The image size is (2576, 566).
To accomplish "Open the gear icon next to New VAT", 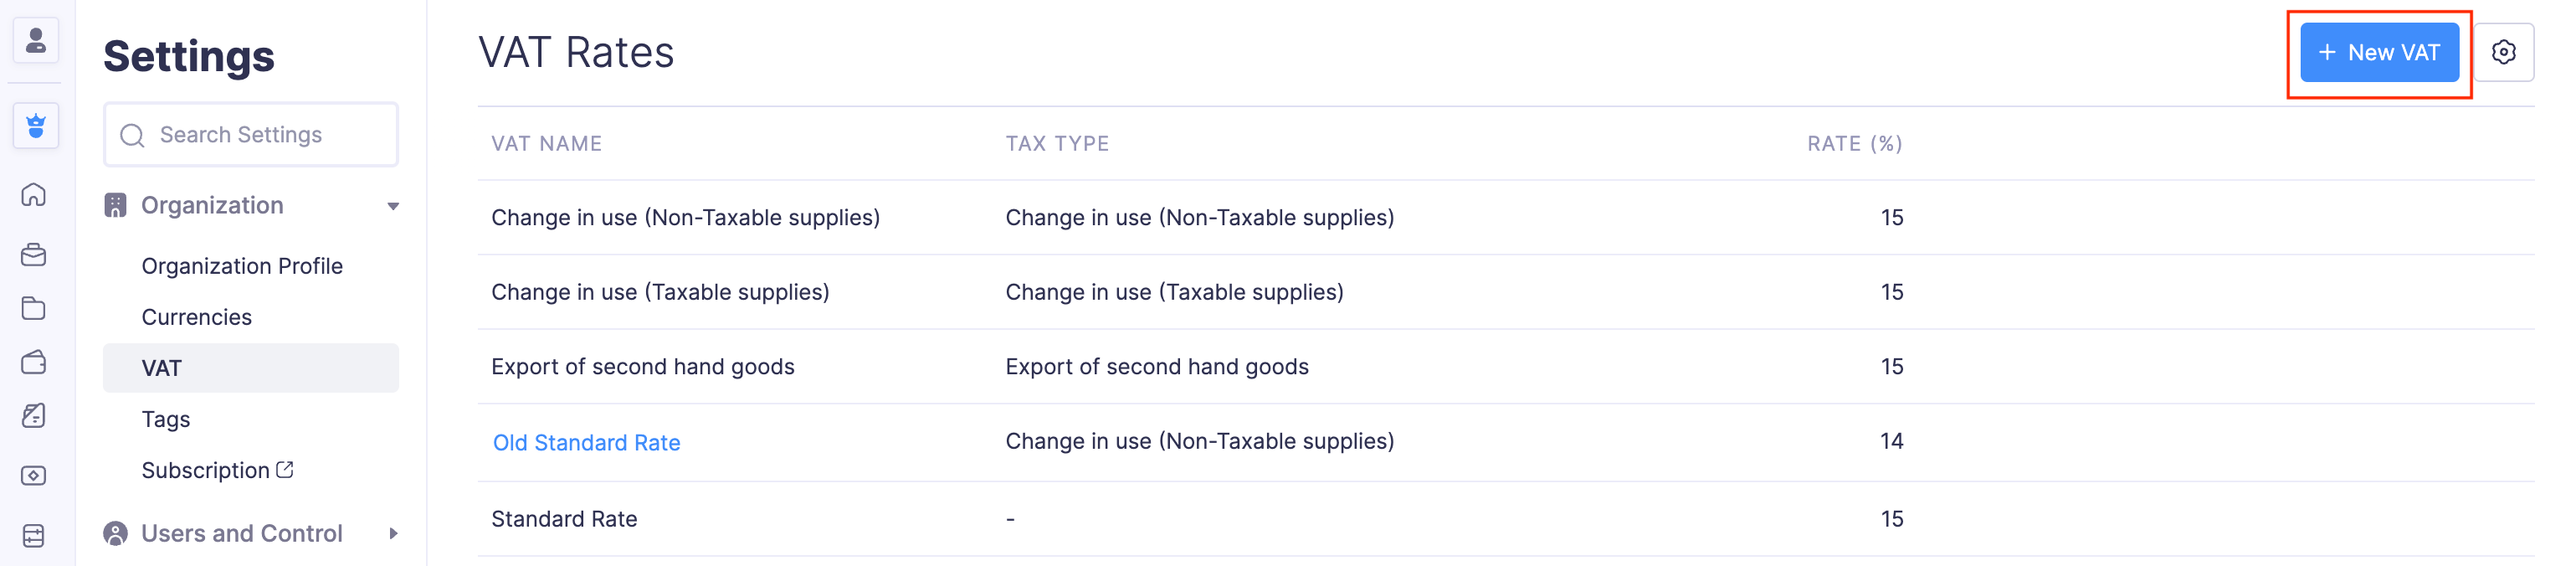I will (x=2505, y=52).
